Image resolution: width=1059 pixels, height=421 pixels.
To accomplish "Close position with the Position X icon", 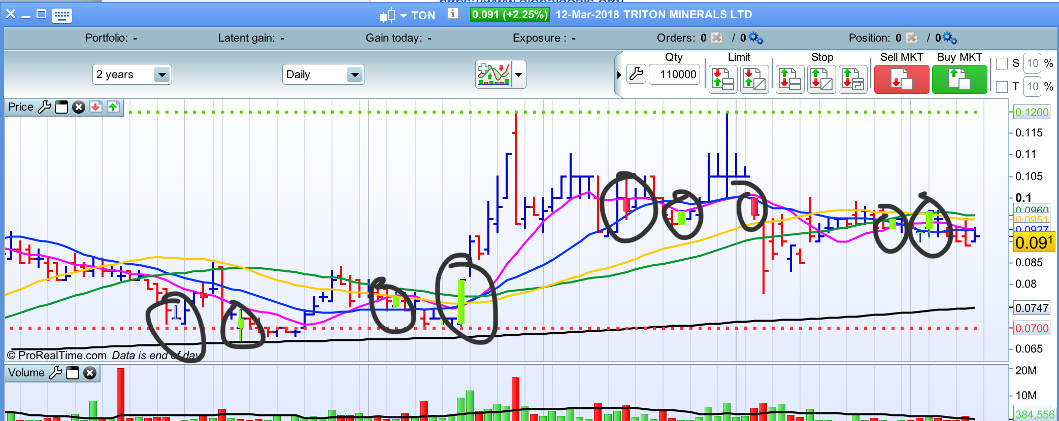I will 911,38.
